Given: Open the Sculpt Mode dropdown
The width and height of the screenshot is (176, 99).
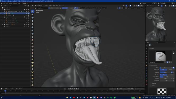Looking at the screenshot, I should point(39,6).
